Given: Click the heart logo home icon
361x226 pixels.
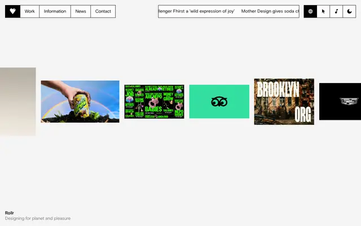Looking at the screenshot, I should (12, 11).
